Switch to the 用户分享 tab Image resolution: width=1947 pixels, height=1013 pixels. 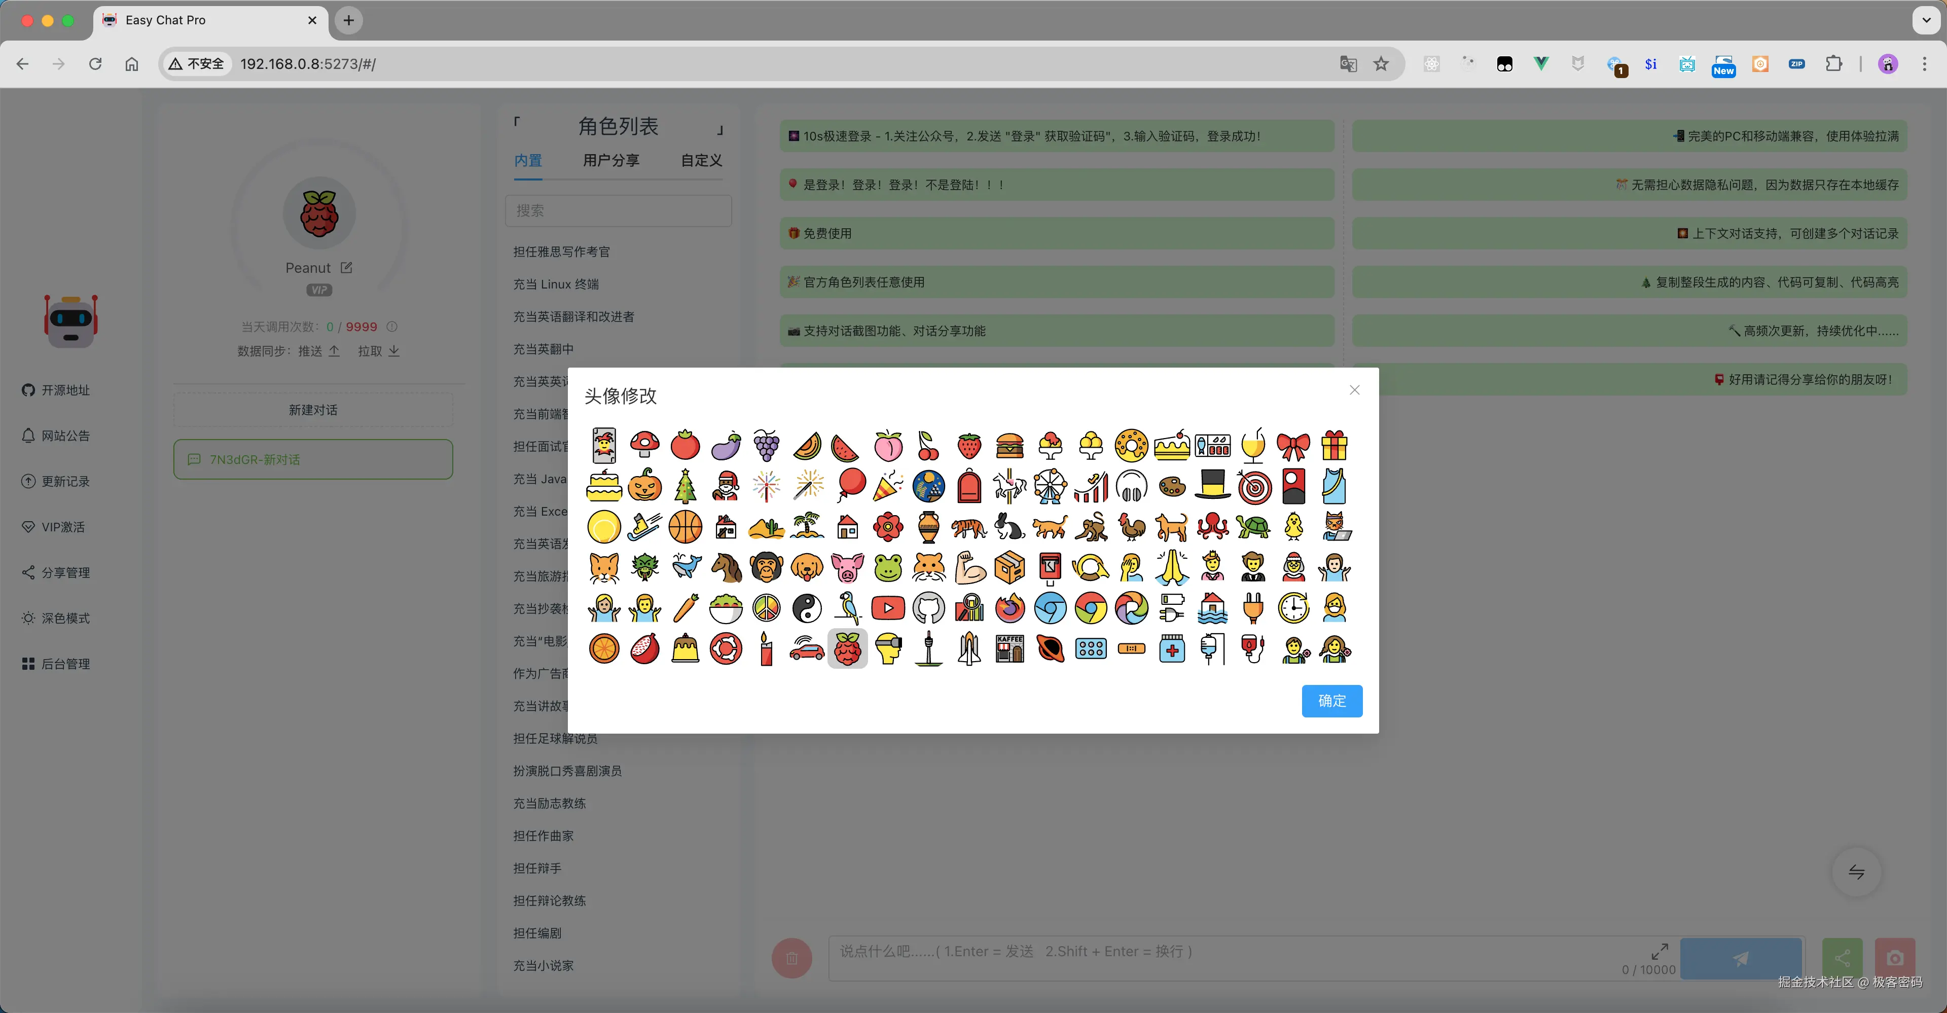pos(610,160)
